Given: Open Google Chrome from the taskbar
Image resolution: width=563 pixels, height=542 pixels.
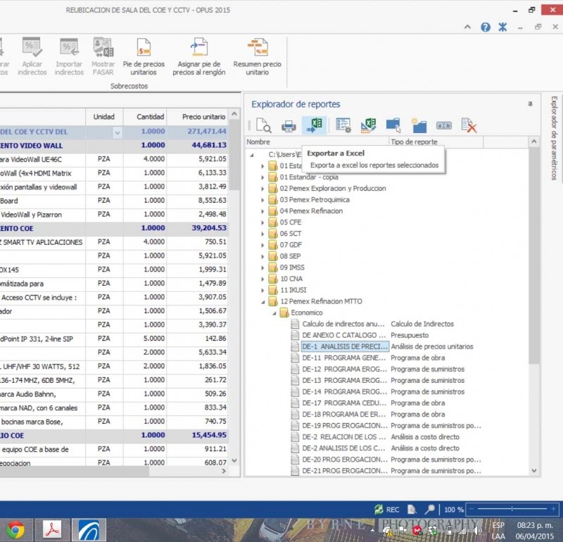Looking at the screenshot, I should (15, 529).
